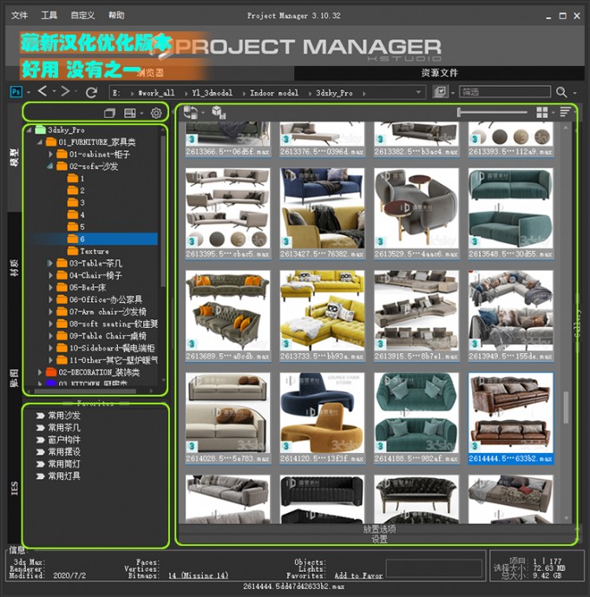Open the 放置选项 panel bar
This screenshot has height=597, width=590.
pyautogui.click(x=379, y=528)
